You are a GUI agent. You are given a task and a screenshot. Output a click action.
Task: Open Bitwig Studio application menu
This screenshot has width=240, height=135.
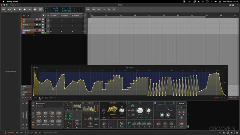[12, 1]
